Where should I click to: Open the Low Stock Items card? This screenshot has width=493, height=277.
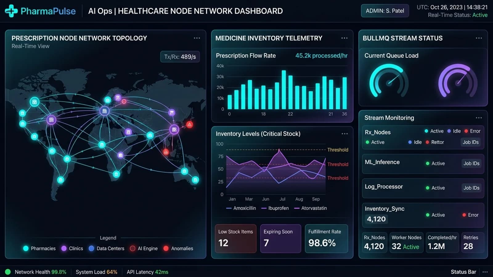tap(236, 239)
